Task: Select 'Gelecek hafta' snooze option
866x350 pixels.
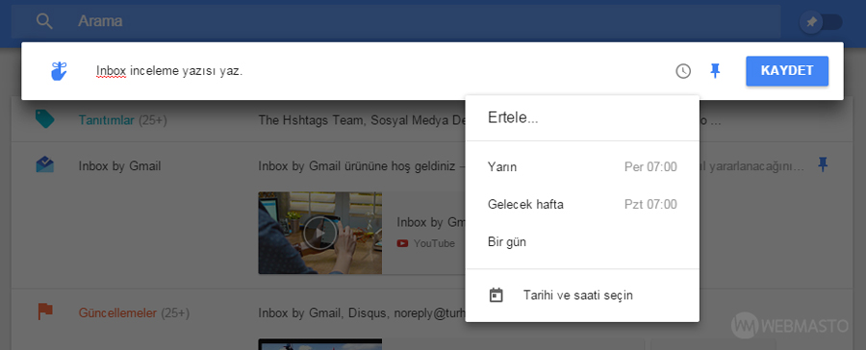Action: [582, 204]
